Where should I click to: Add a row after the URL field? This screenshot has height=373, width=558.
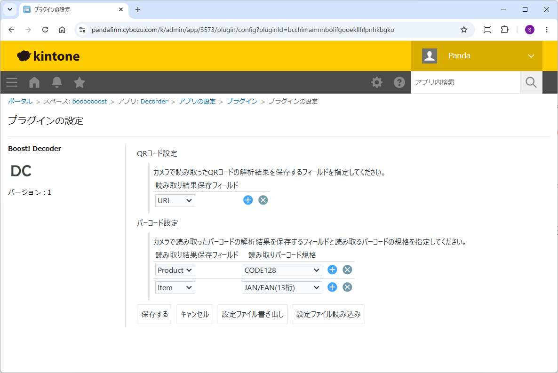coord(248,200)
